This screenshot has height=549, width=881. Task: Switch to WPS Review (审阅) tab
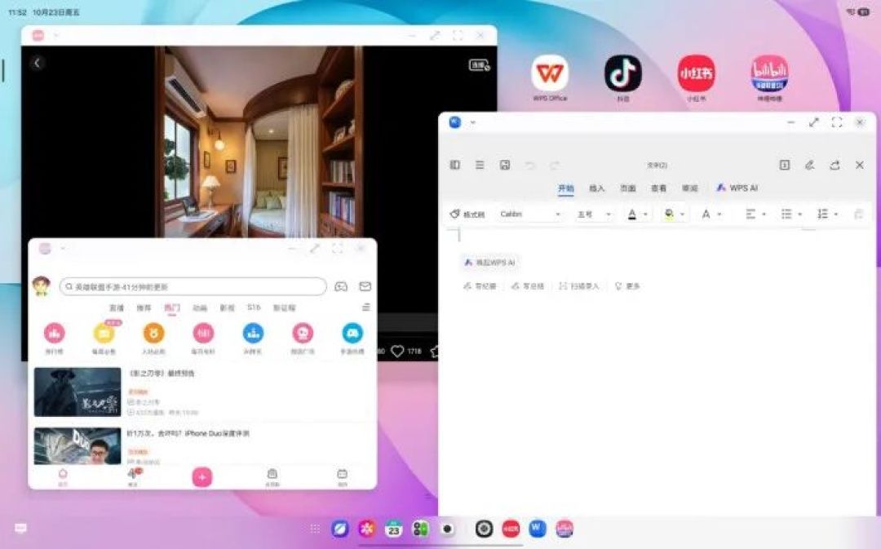[690, 188]
